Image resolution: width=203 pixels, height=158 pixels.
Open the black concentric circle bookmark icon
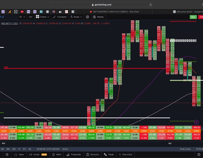(16, 12)
